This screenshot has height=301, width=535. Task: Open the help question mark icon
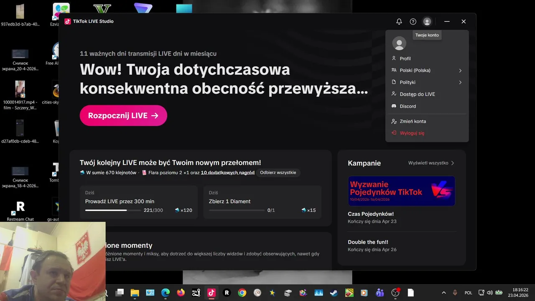pos(413,21)
